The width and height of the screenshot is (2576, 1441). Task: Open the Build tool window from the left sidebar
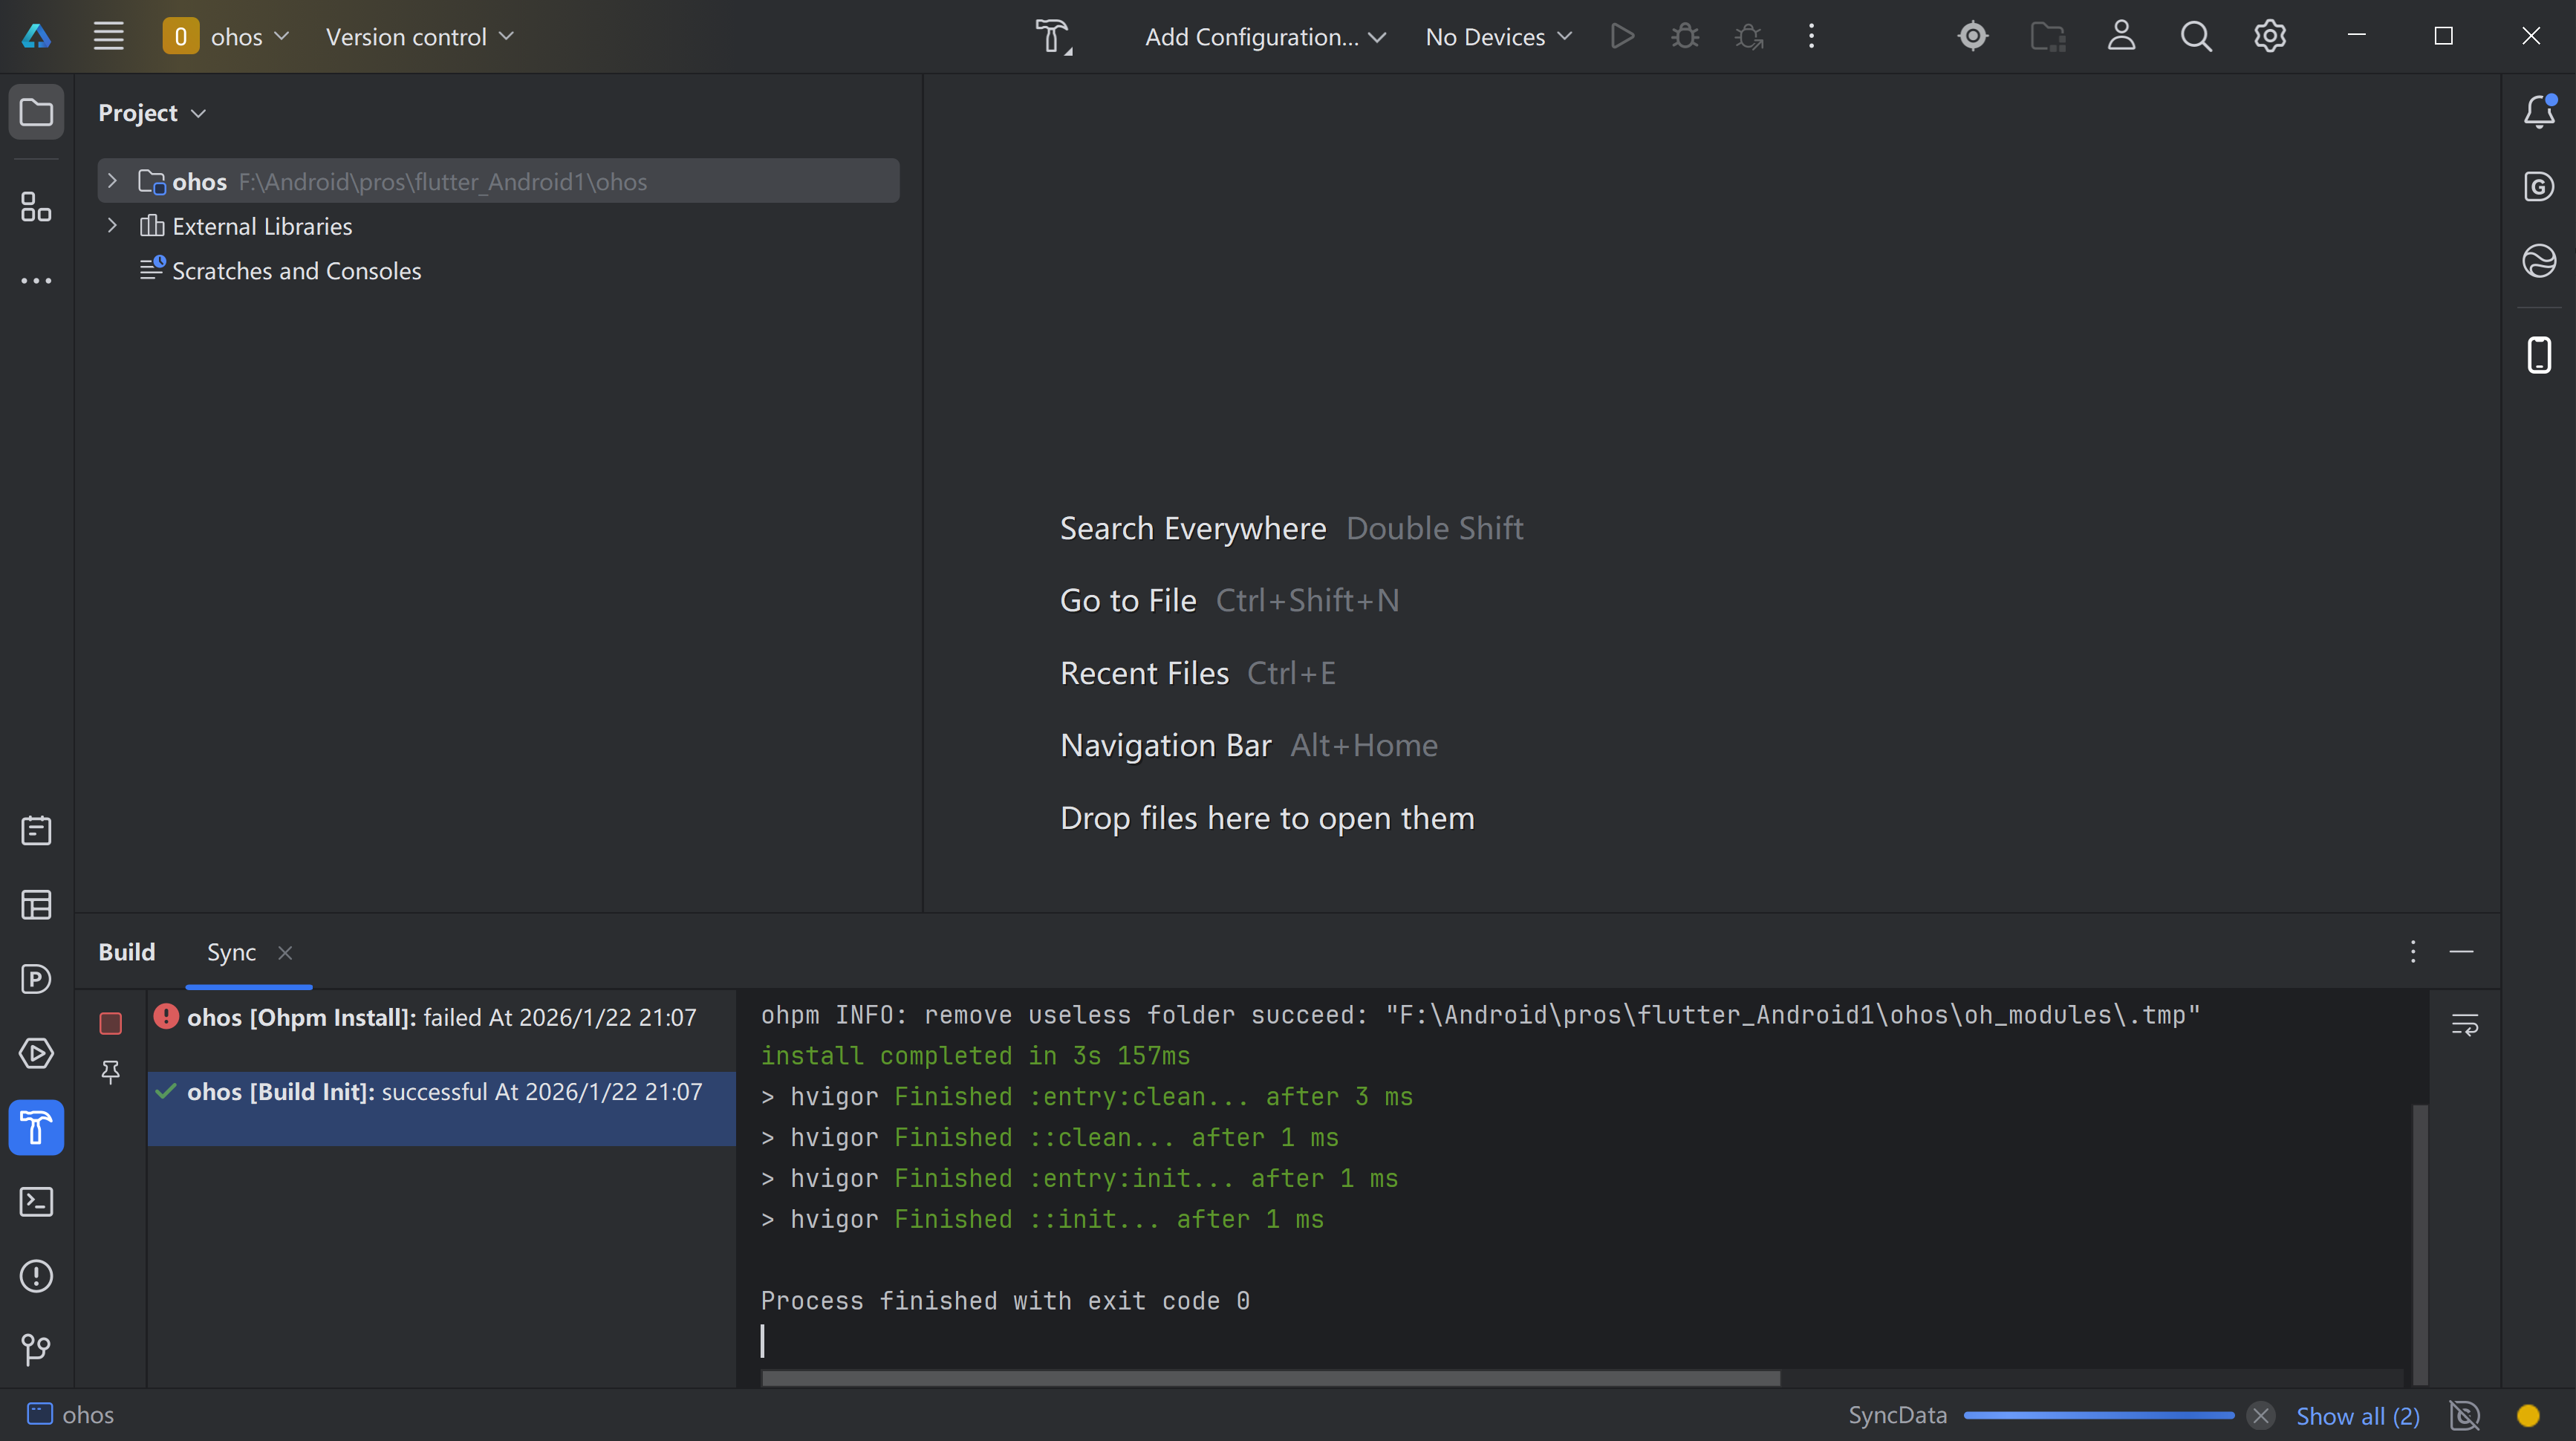pyautogui.click(x=36, y=1128)
